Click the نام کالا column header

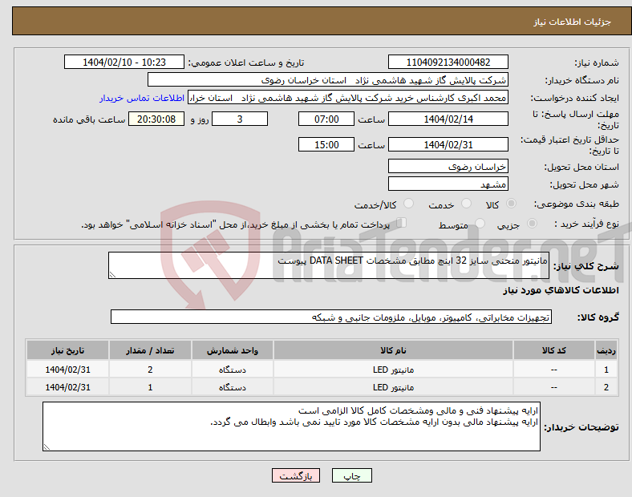point(393,350)
